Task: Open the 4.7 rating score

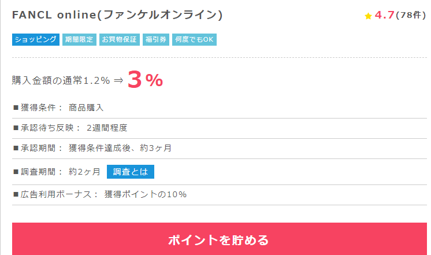Action: 385,15
